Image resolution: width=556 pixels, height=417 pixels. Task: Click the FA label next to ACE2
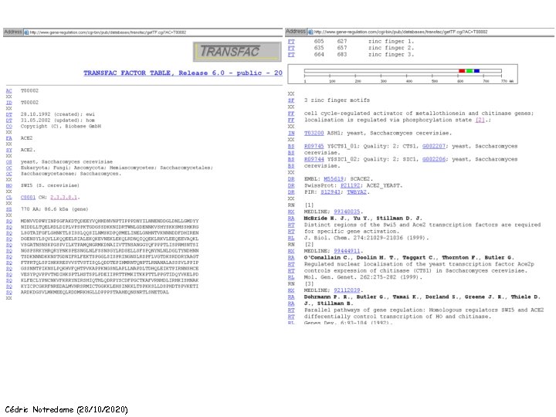(8, 138)
